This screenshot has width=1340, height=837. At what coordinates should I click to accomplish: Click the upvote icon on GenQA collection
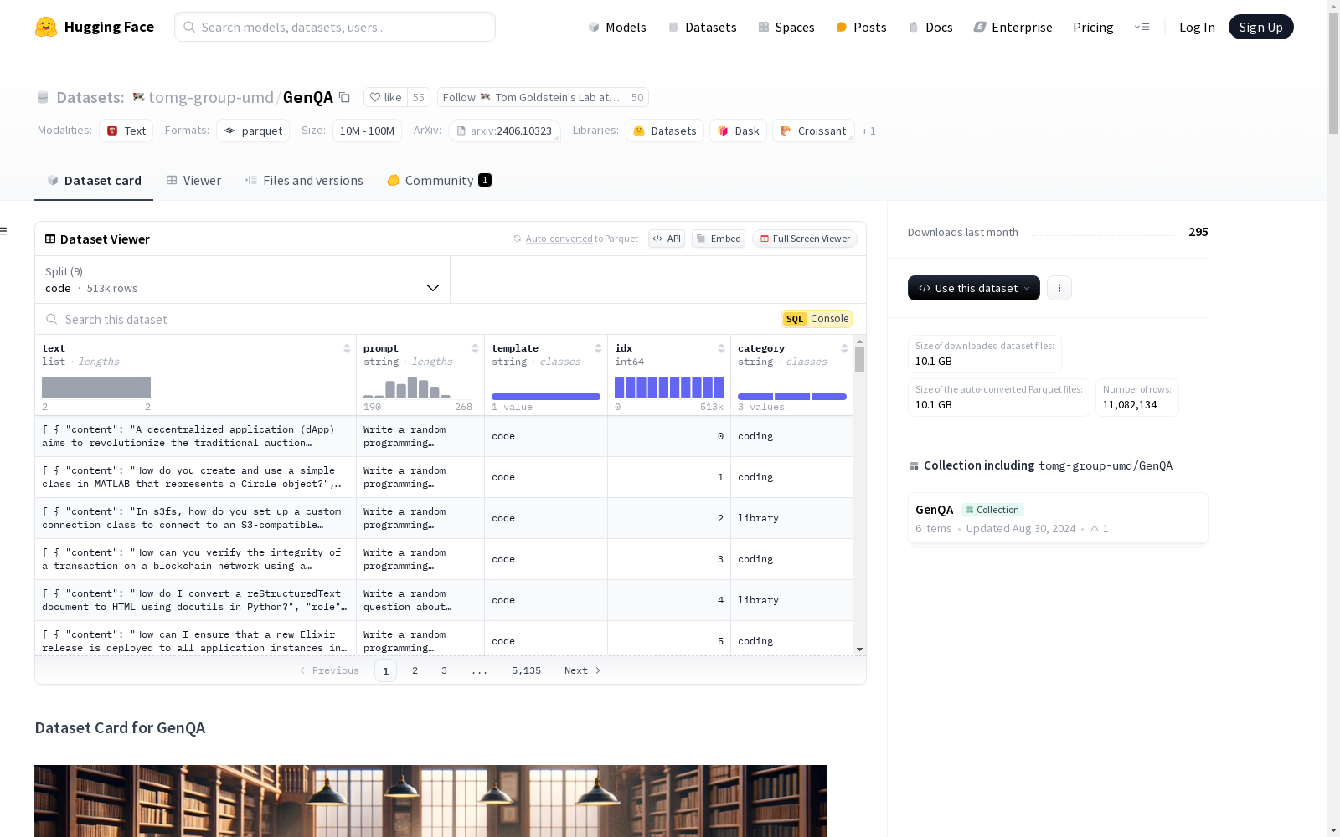[1095, 528]
